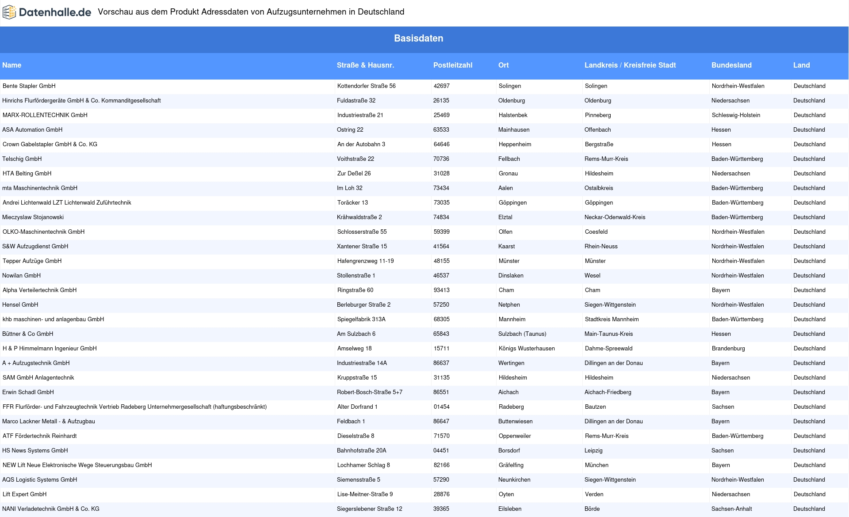The width and height of the screenshot is (849, 517).
Task: Select A + Aufzugstechnik GmbH cell
Action: (x=36, y=363)
